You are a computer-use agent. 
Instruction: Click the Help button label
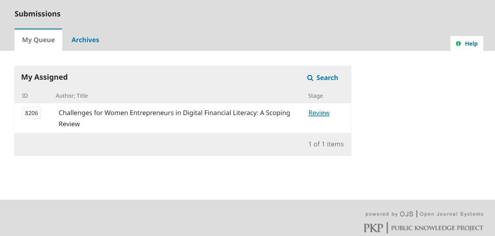(x=471, y=44)
